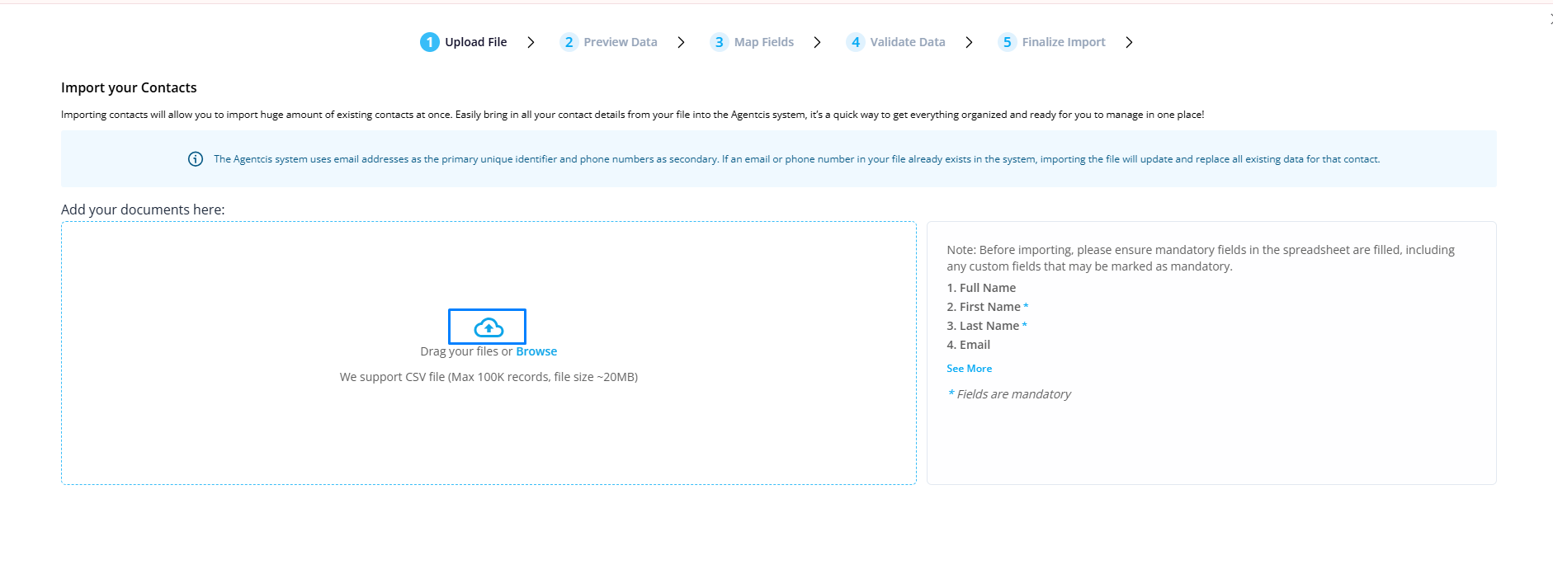
Task: Select step number 5 circle
Action: (1008, 42)
